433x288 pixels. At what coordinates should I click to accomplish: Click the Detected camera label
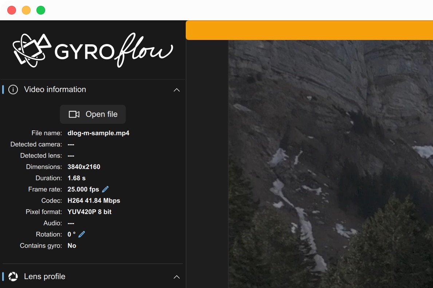coord(36,144)
